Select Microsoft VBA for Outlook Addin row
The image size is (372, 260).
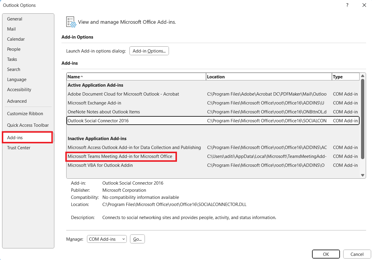213,165
